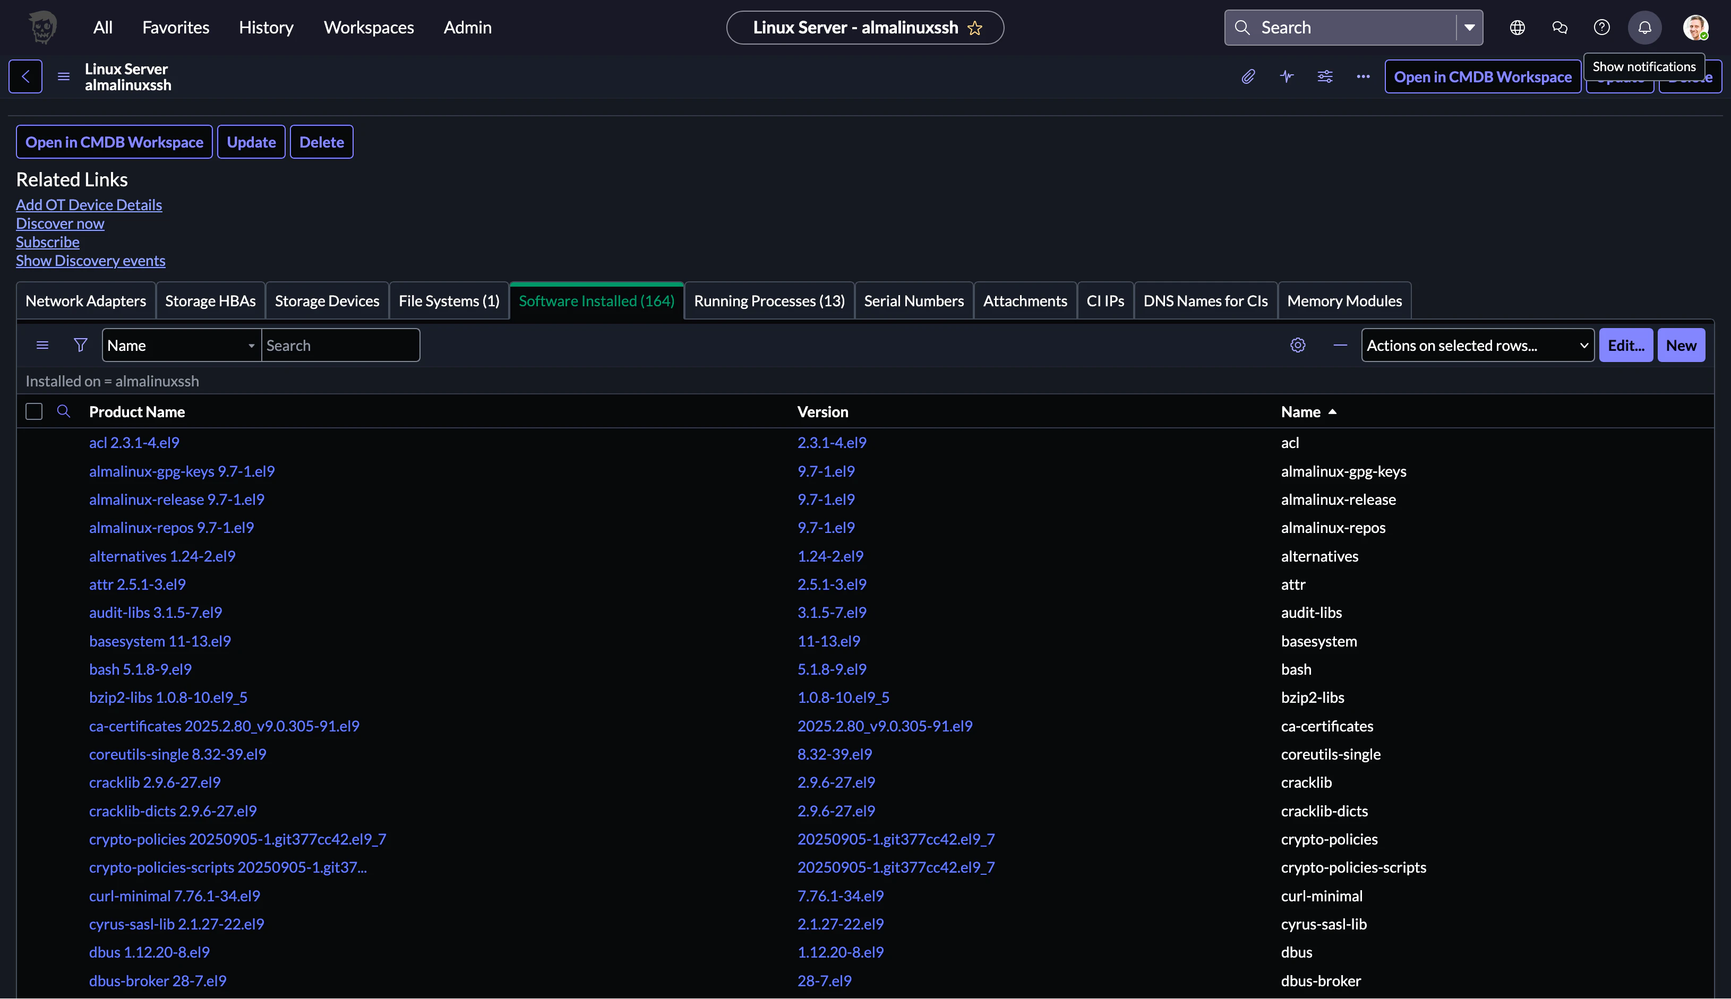Open the chat discussions icon

(x=1559, y=28)
